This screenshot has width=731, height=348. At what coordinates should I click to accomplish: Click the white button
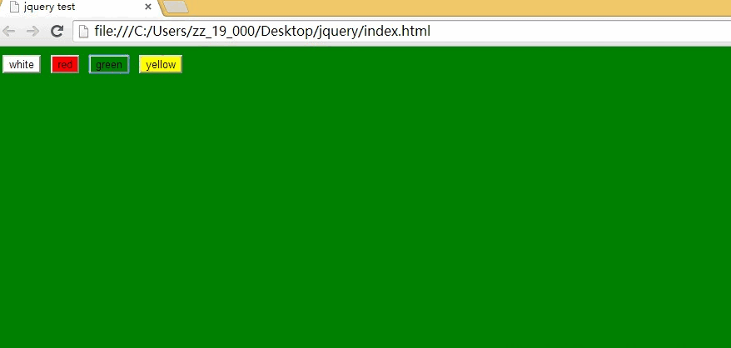tap(22, 64)
